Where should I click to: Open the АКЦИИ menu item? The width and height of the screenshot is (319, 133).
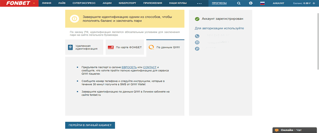[107, 3]
